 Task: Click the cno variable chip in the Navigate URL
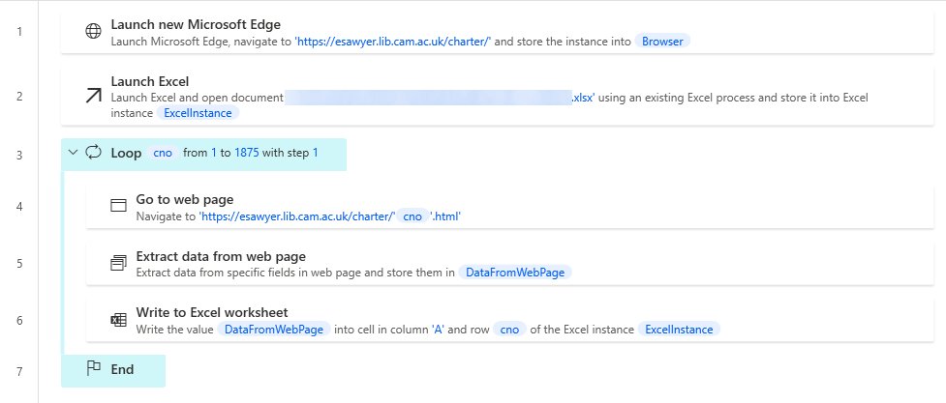point(412,216)
